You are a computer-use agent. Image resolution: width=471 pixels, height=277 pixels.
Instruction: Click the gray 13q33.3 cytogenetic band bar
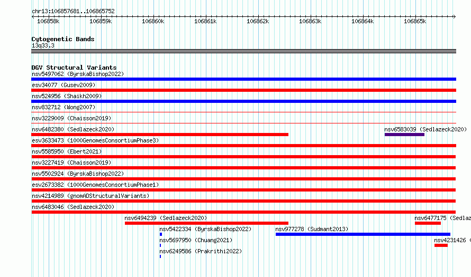click(x=243, y=51)
